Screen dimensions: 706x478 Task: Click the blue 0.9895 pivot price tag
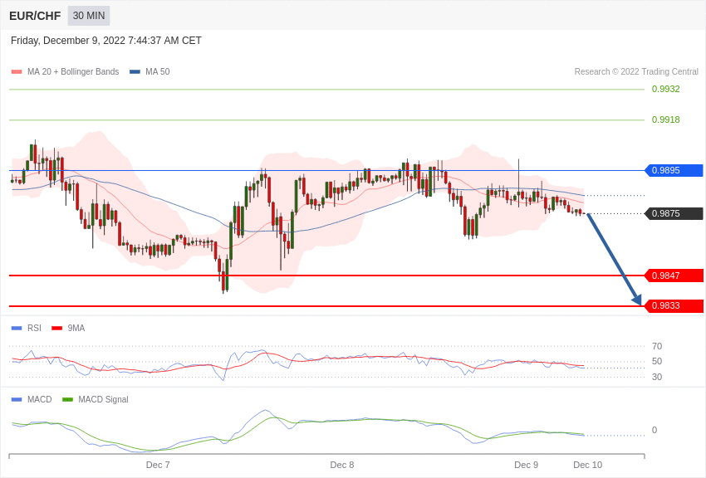[674, 170]
